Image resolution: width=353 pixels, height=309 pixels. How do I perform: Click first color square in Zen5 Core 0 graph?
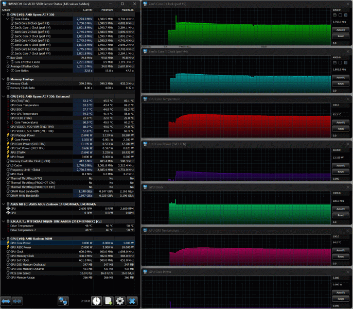[335, 15]
